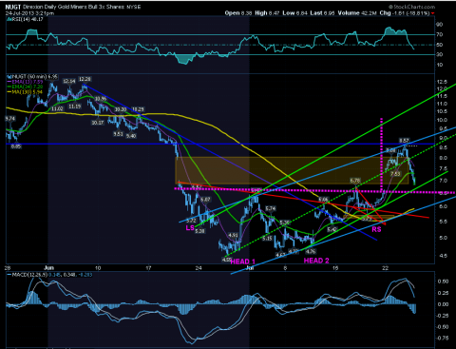Click the small icon before RSI(14)
Viewport: 456px width, 349px height.
point(9,19)
